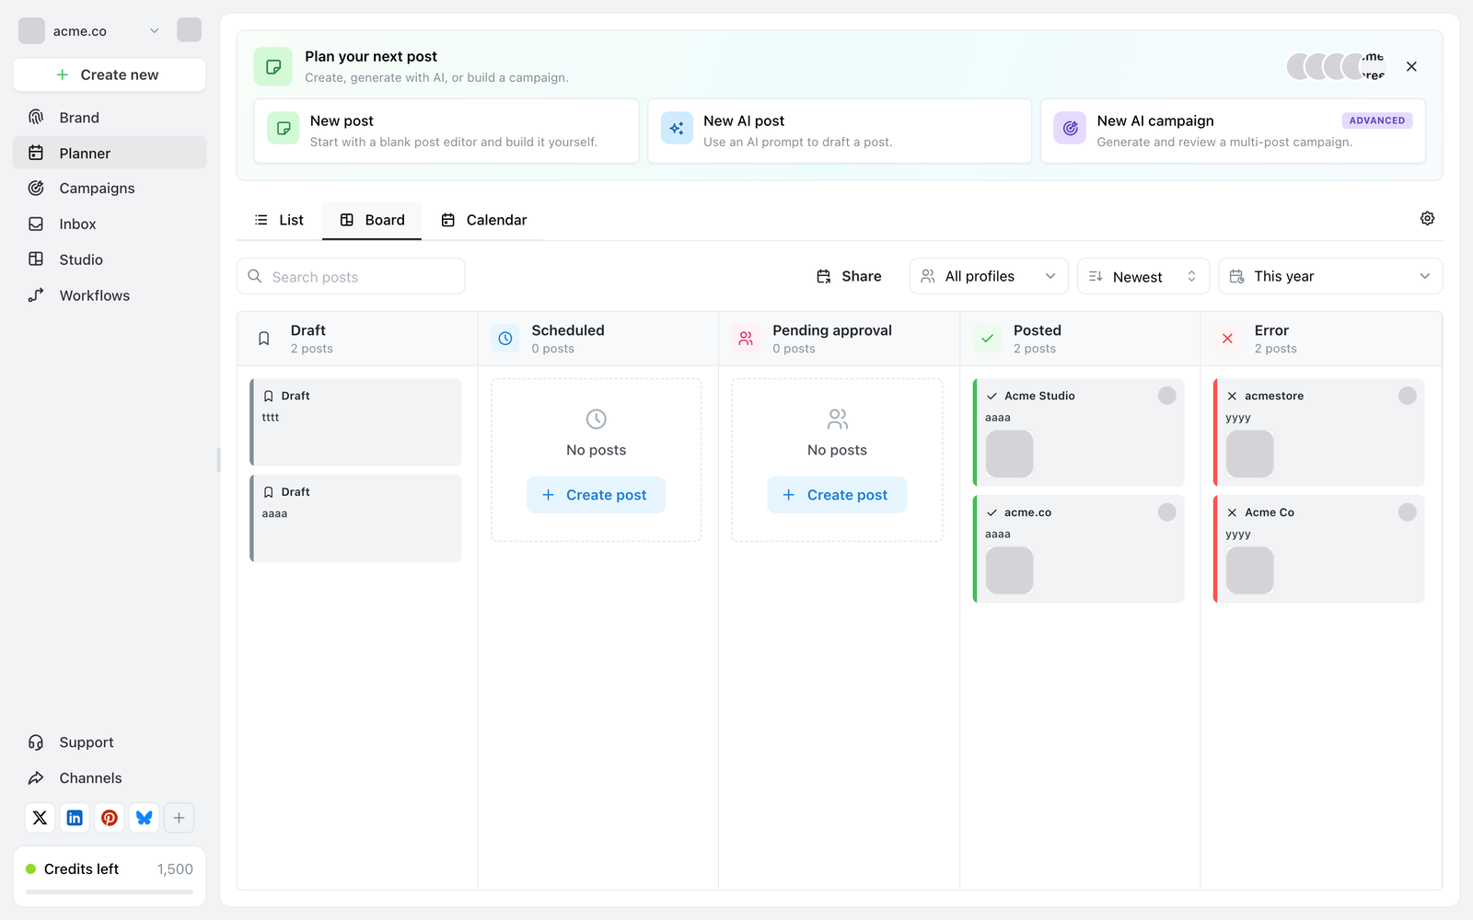Click the Credits left progress bar
Image resolution: width=1473 pixels, height=920 pixels.
pyautogui.click(x=110, y=891)
